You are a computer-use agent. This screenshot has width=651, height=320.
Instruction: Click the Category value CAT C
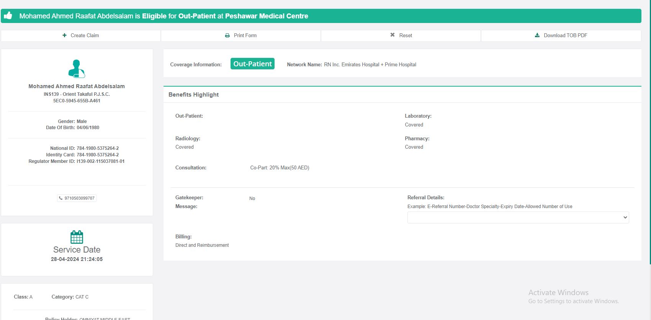(x=82, y=297)
